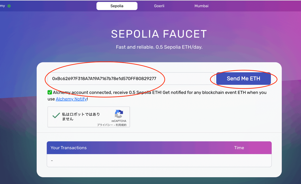The image size is (301, 184).
Task: Switch to the Mumbai network tab
Action: point(201,6)
